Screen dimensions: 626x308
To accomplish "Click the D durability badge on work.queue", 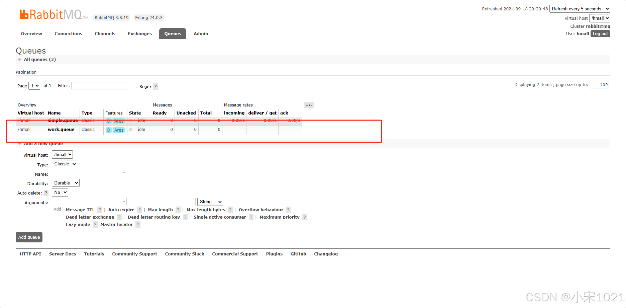I will tap(108, 130).
